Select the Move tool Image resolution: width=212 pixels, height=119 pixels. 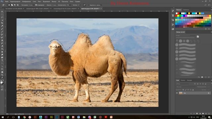(x=2, y=12)
